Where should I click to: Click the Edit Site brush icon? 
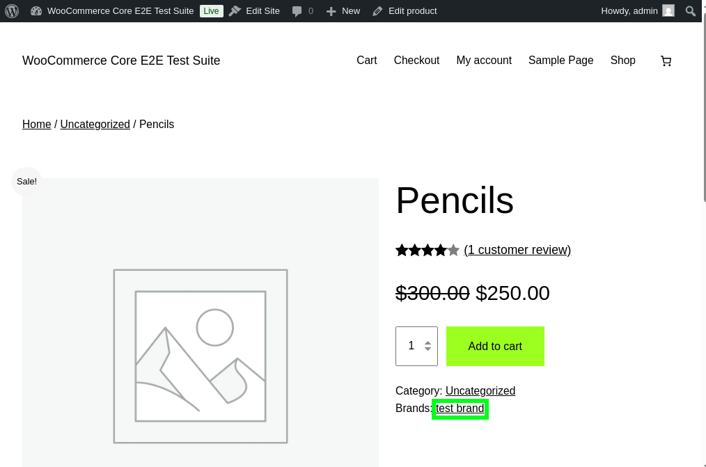click(235, 11)
